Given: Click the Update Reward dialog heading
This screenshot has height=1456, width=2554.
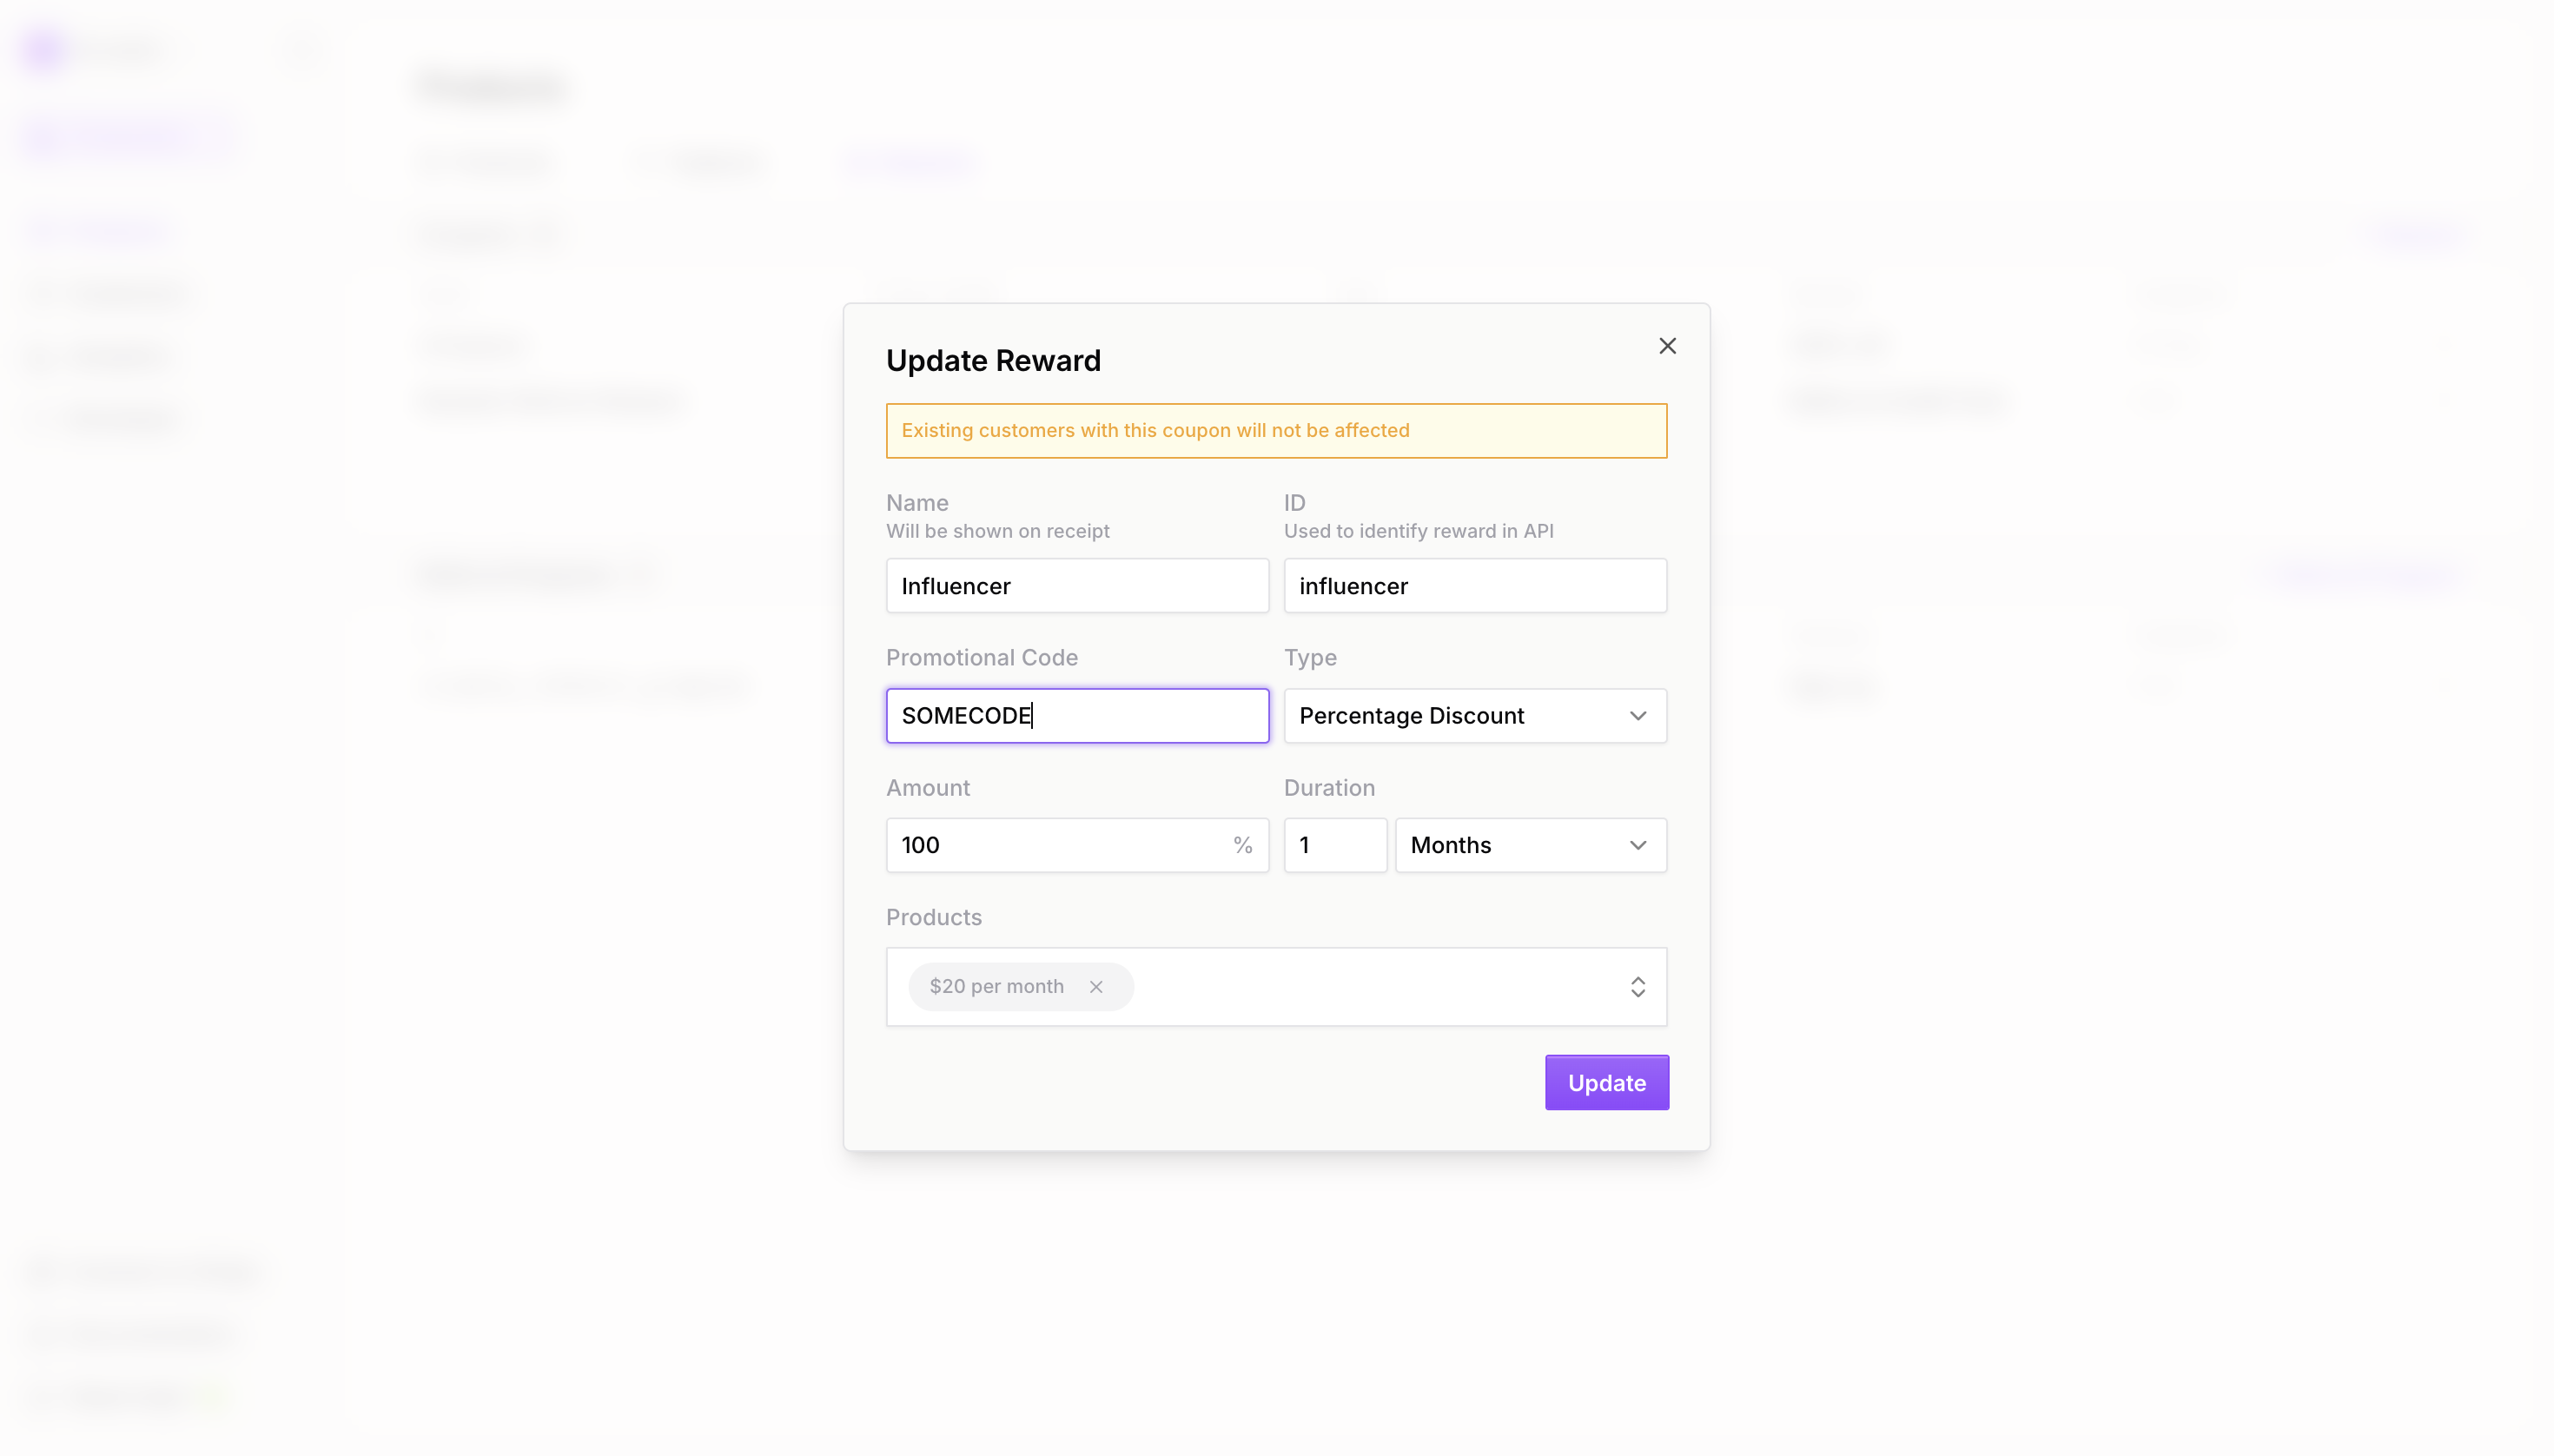Looking at the screenshot, I should pyautogui.click(x=992, y=361).
